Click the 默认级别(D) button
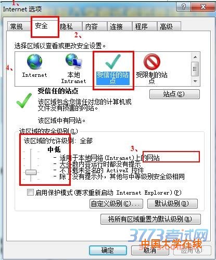This screenshot has width=216, height=260. [172, 203]
